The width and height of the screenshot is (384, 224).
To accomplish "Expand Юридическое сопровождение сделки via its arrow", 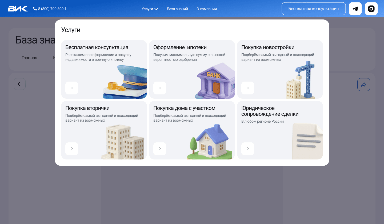I will point(248,149).
